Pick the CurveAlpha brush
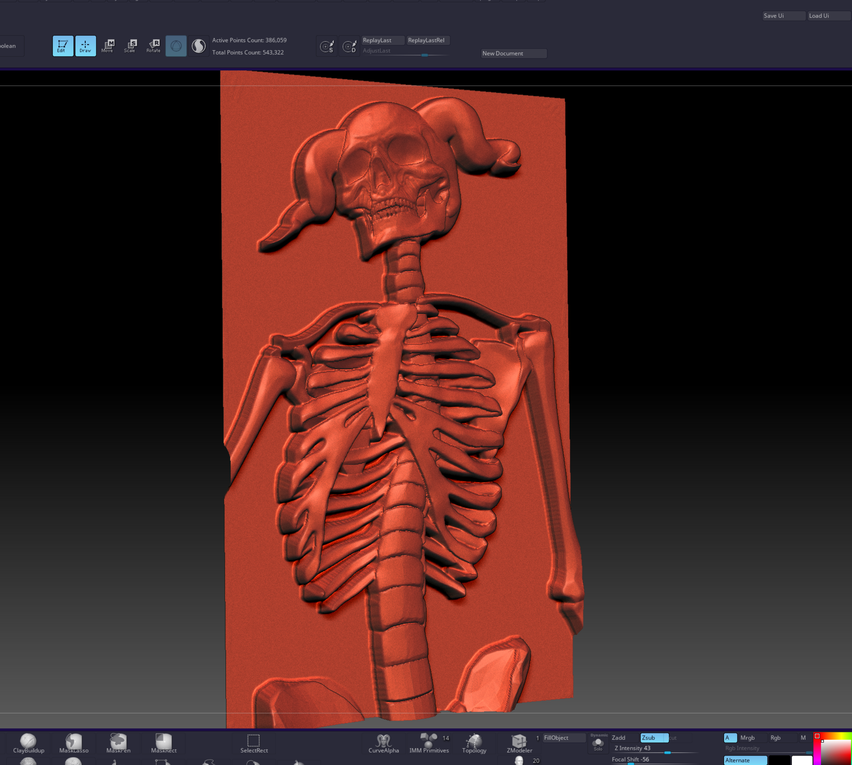Viewport: 852px width, 765px height. click(x=383, y=743)
